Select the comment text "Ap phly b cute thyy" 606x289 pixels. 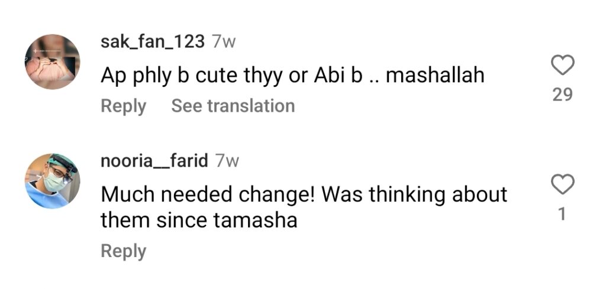192,76
